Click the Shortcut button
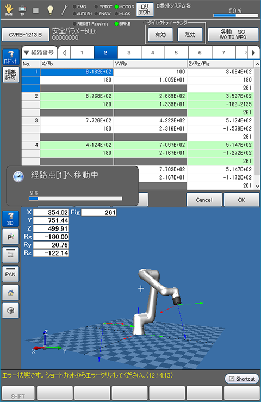 pos(242,379)
